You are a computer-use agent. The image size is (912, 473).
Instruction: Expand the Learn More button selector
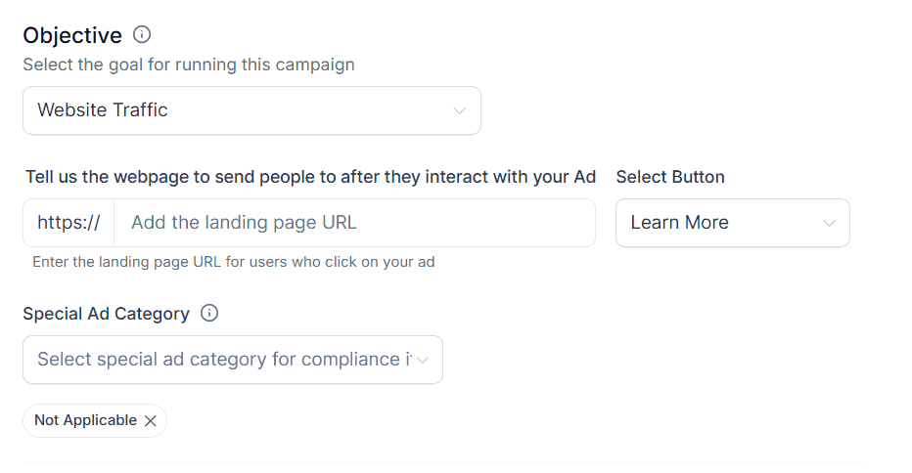[732, 223]
